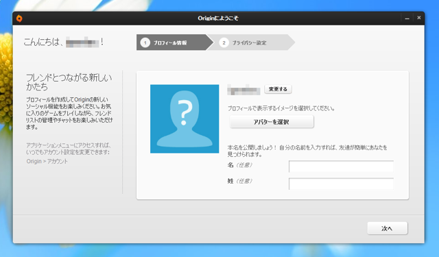Click the window title Originにようこそ
This screenshot has height=257, width=439.
point(218,19)
